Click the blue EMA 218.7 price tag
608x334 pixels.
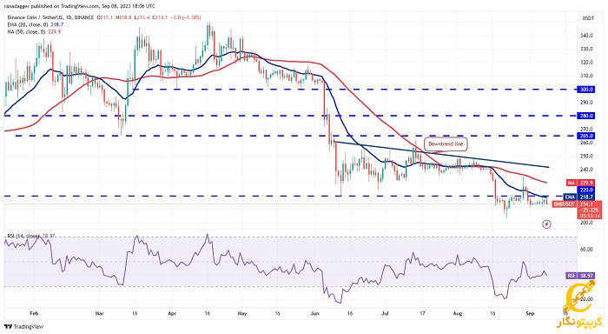[579, 197]
